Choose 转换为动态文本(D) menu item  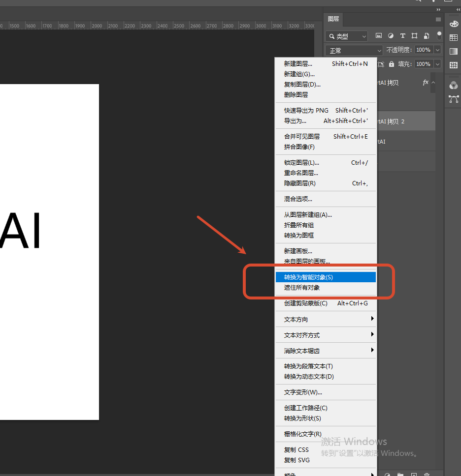point(326,377)
